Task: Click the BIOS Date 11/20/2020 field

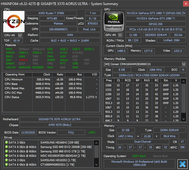Action: 28,133
